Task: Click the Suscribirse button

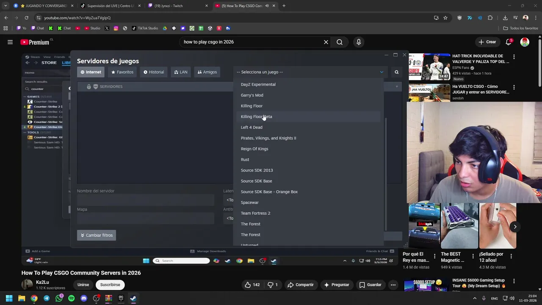Action: 110,285
